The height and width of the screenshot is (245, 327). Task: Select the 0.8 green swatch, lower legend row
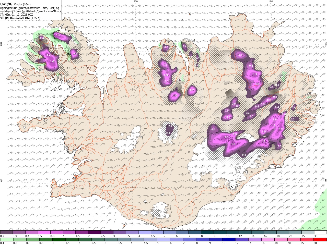click(46, 240)
